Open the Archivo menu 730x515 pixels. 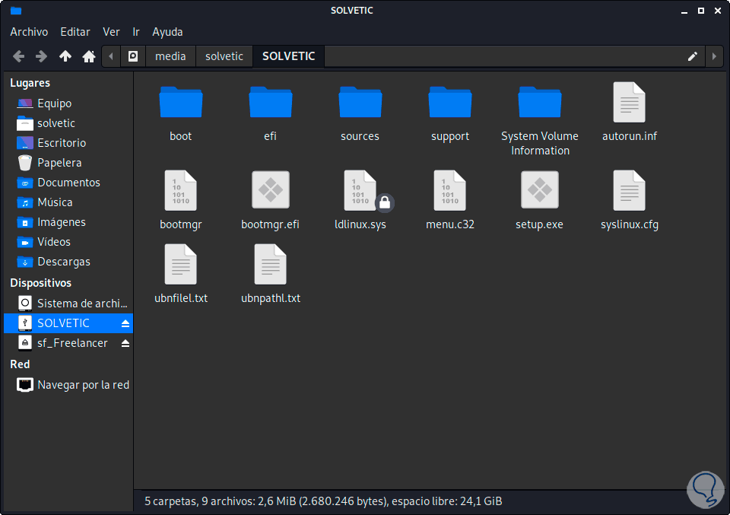coord(29,32)
